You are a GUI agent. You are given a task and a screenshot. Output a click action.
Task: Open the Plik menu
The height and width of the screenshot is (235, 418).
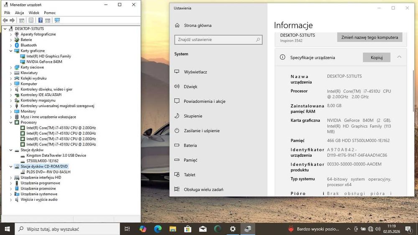tap(7, 13)
